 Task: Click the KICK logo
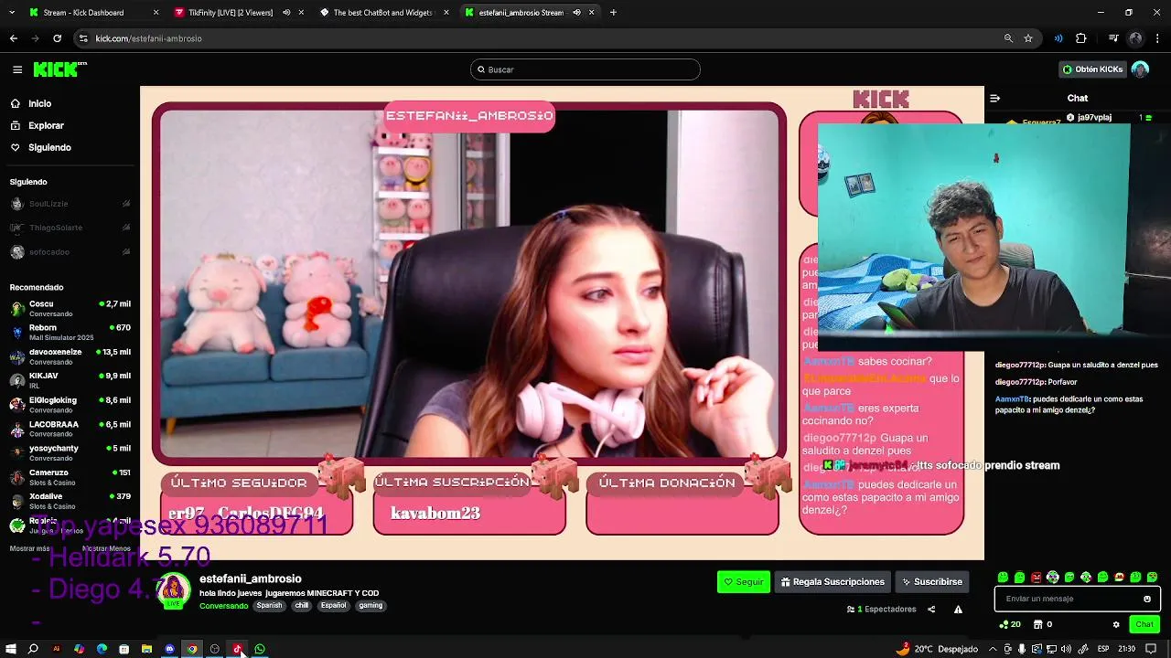(x=59, y=69)
